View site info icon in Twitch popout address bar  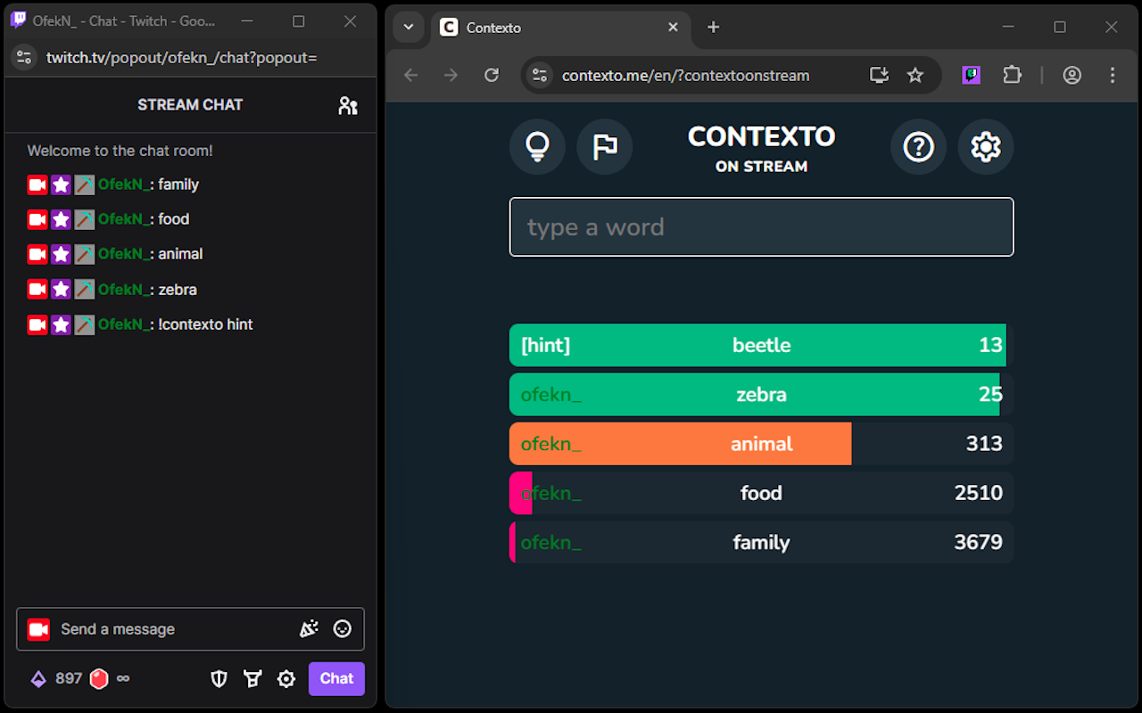click(x=24, y=58)
